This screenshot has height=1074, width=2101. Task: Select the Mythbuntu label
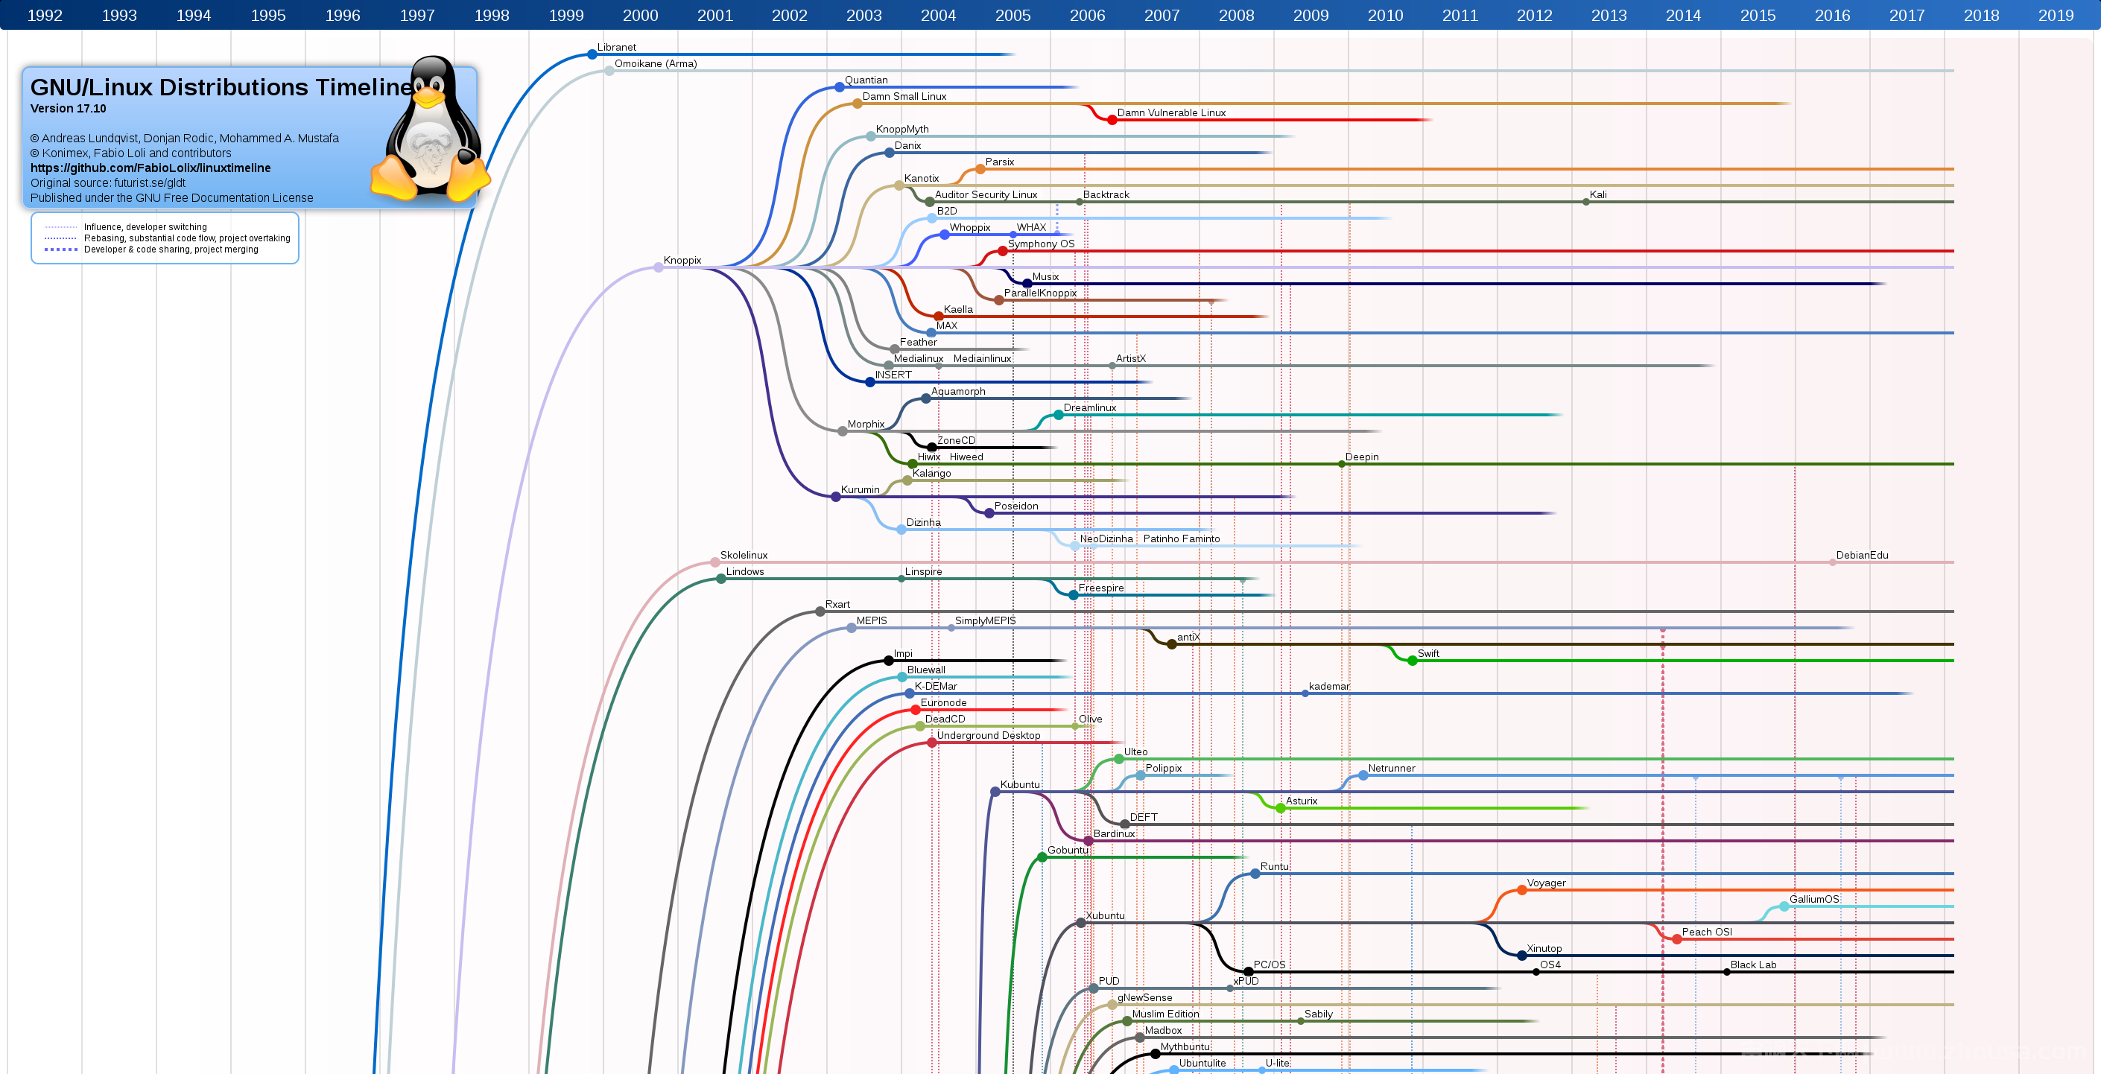(1185, 1047)
